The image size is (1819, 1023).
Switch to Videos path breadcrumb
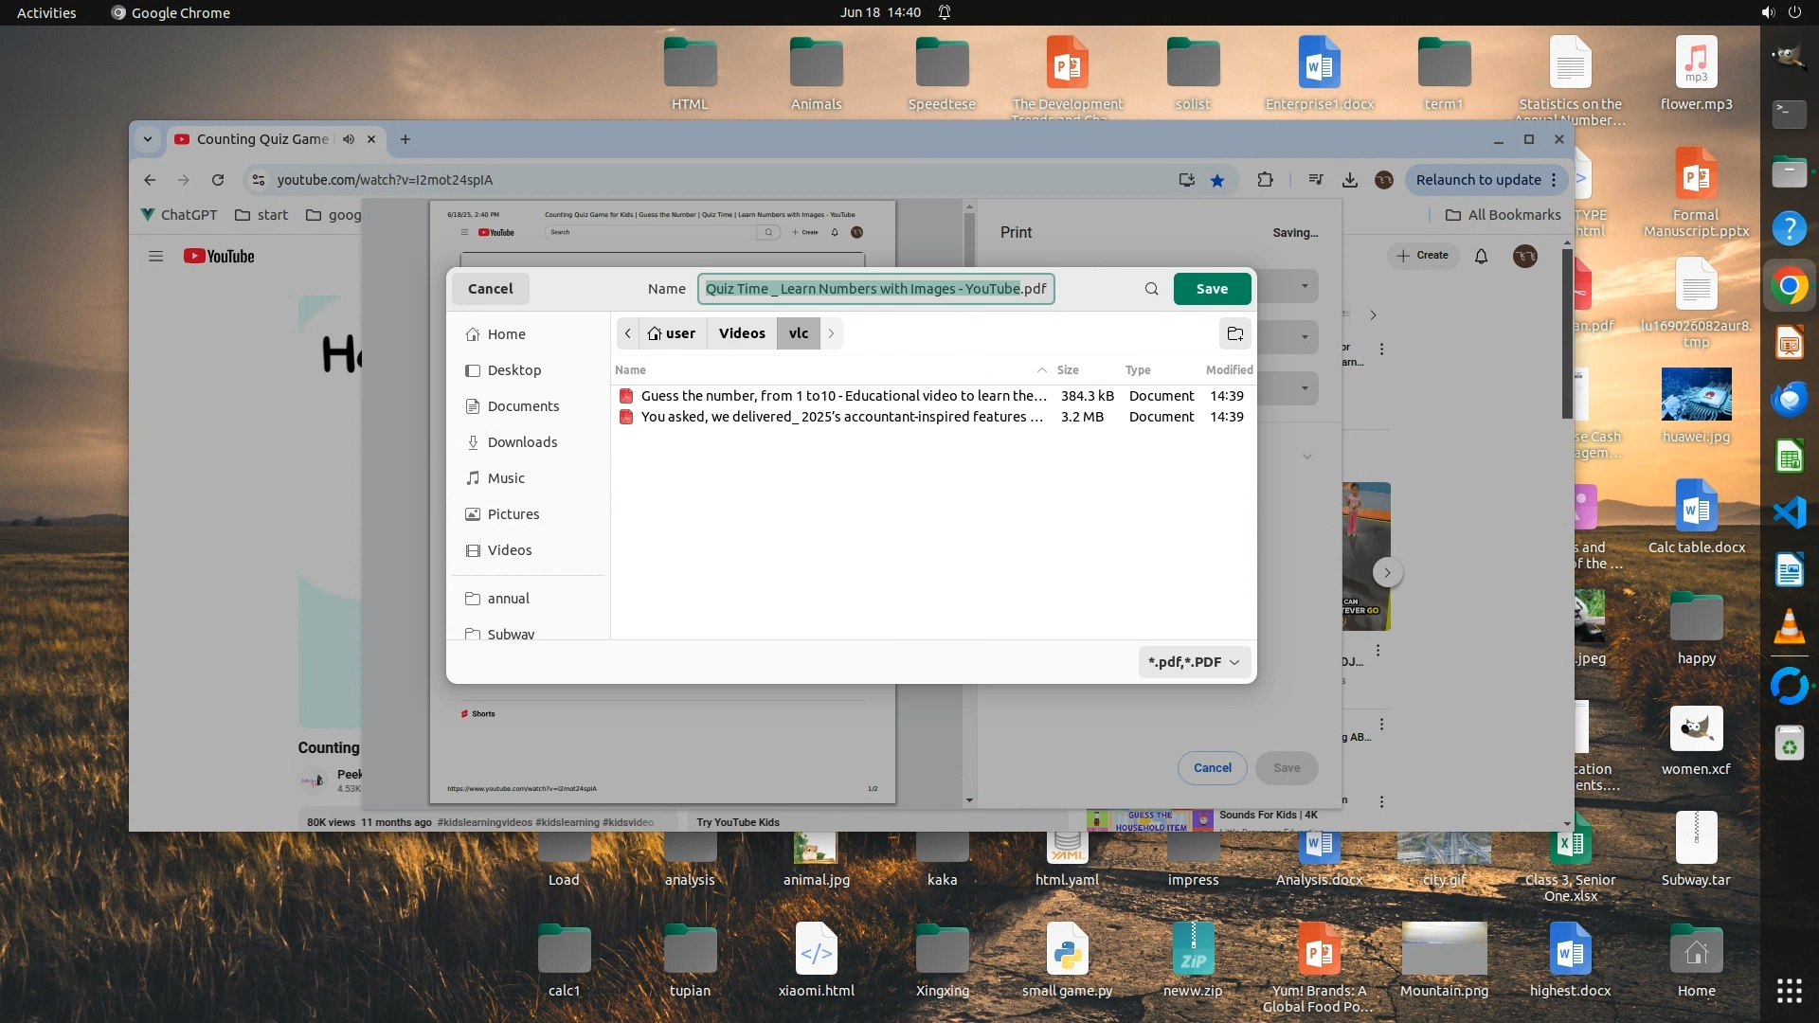[742, 333]
